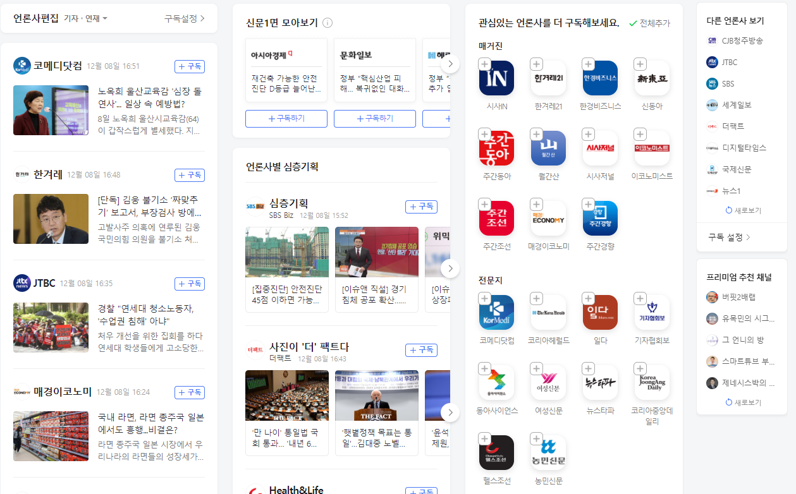Open the 여성신문 icon
Screen dimensions: 796x494
[548, 382]
